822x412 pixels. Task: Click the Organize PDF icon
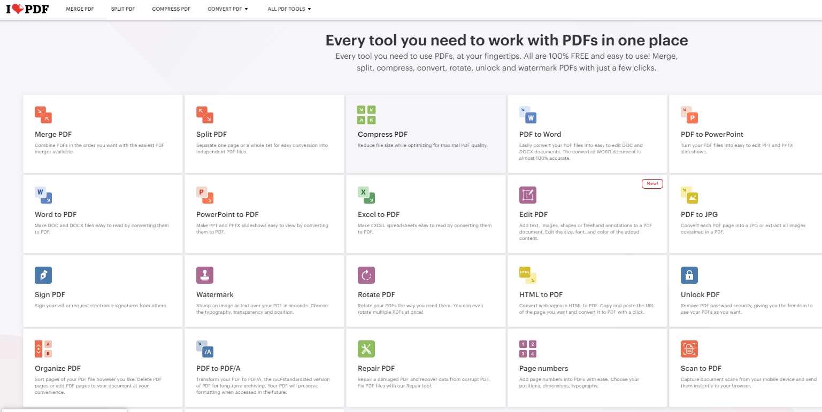[x=43, y=349]
